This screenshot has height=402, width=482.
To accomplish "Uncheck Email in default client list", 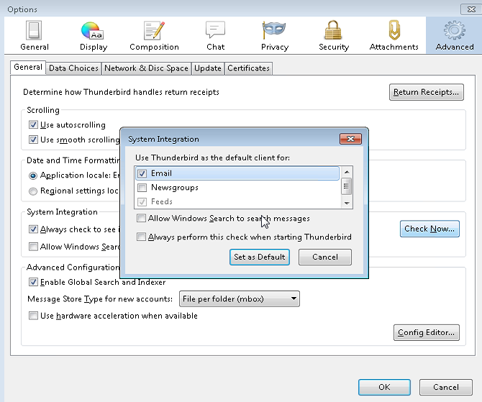I will [x=142, y=173].
